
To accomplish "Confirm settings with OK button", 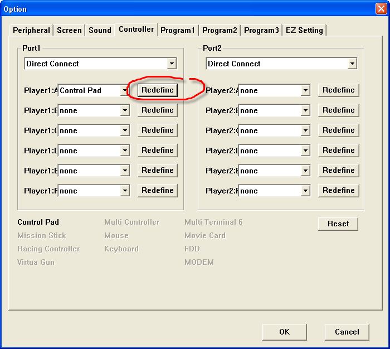I will [284, 332].
